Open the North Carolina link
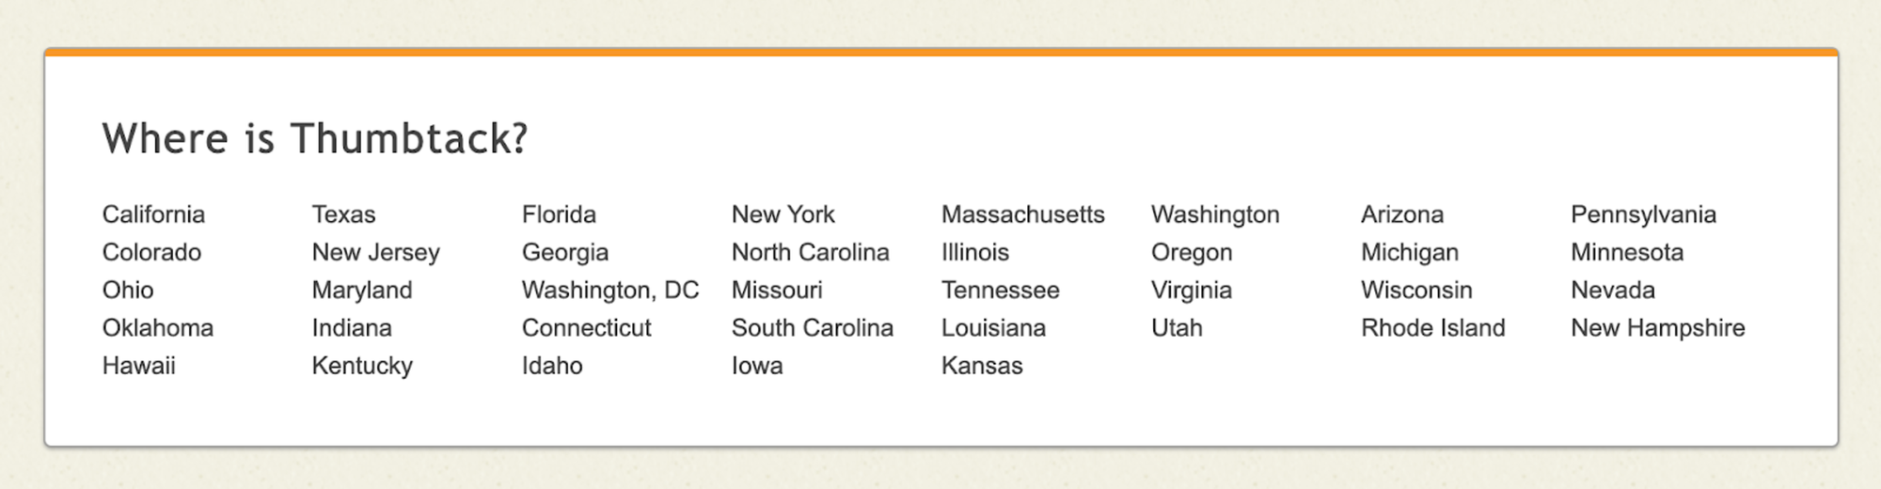The height and width of the screenshot is (489, 1881). click(x=810, y=252)
